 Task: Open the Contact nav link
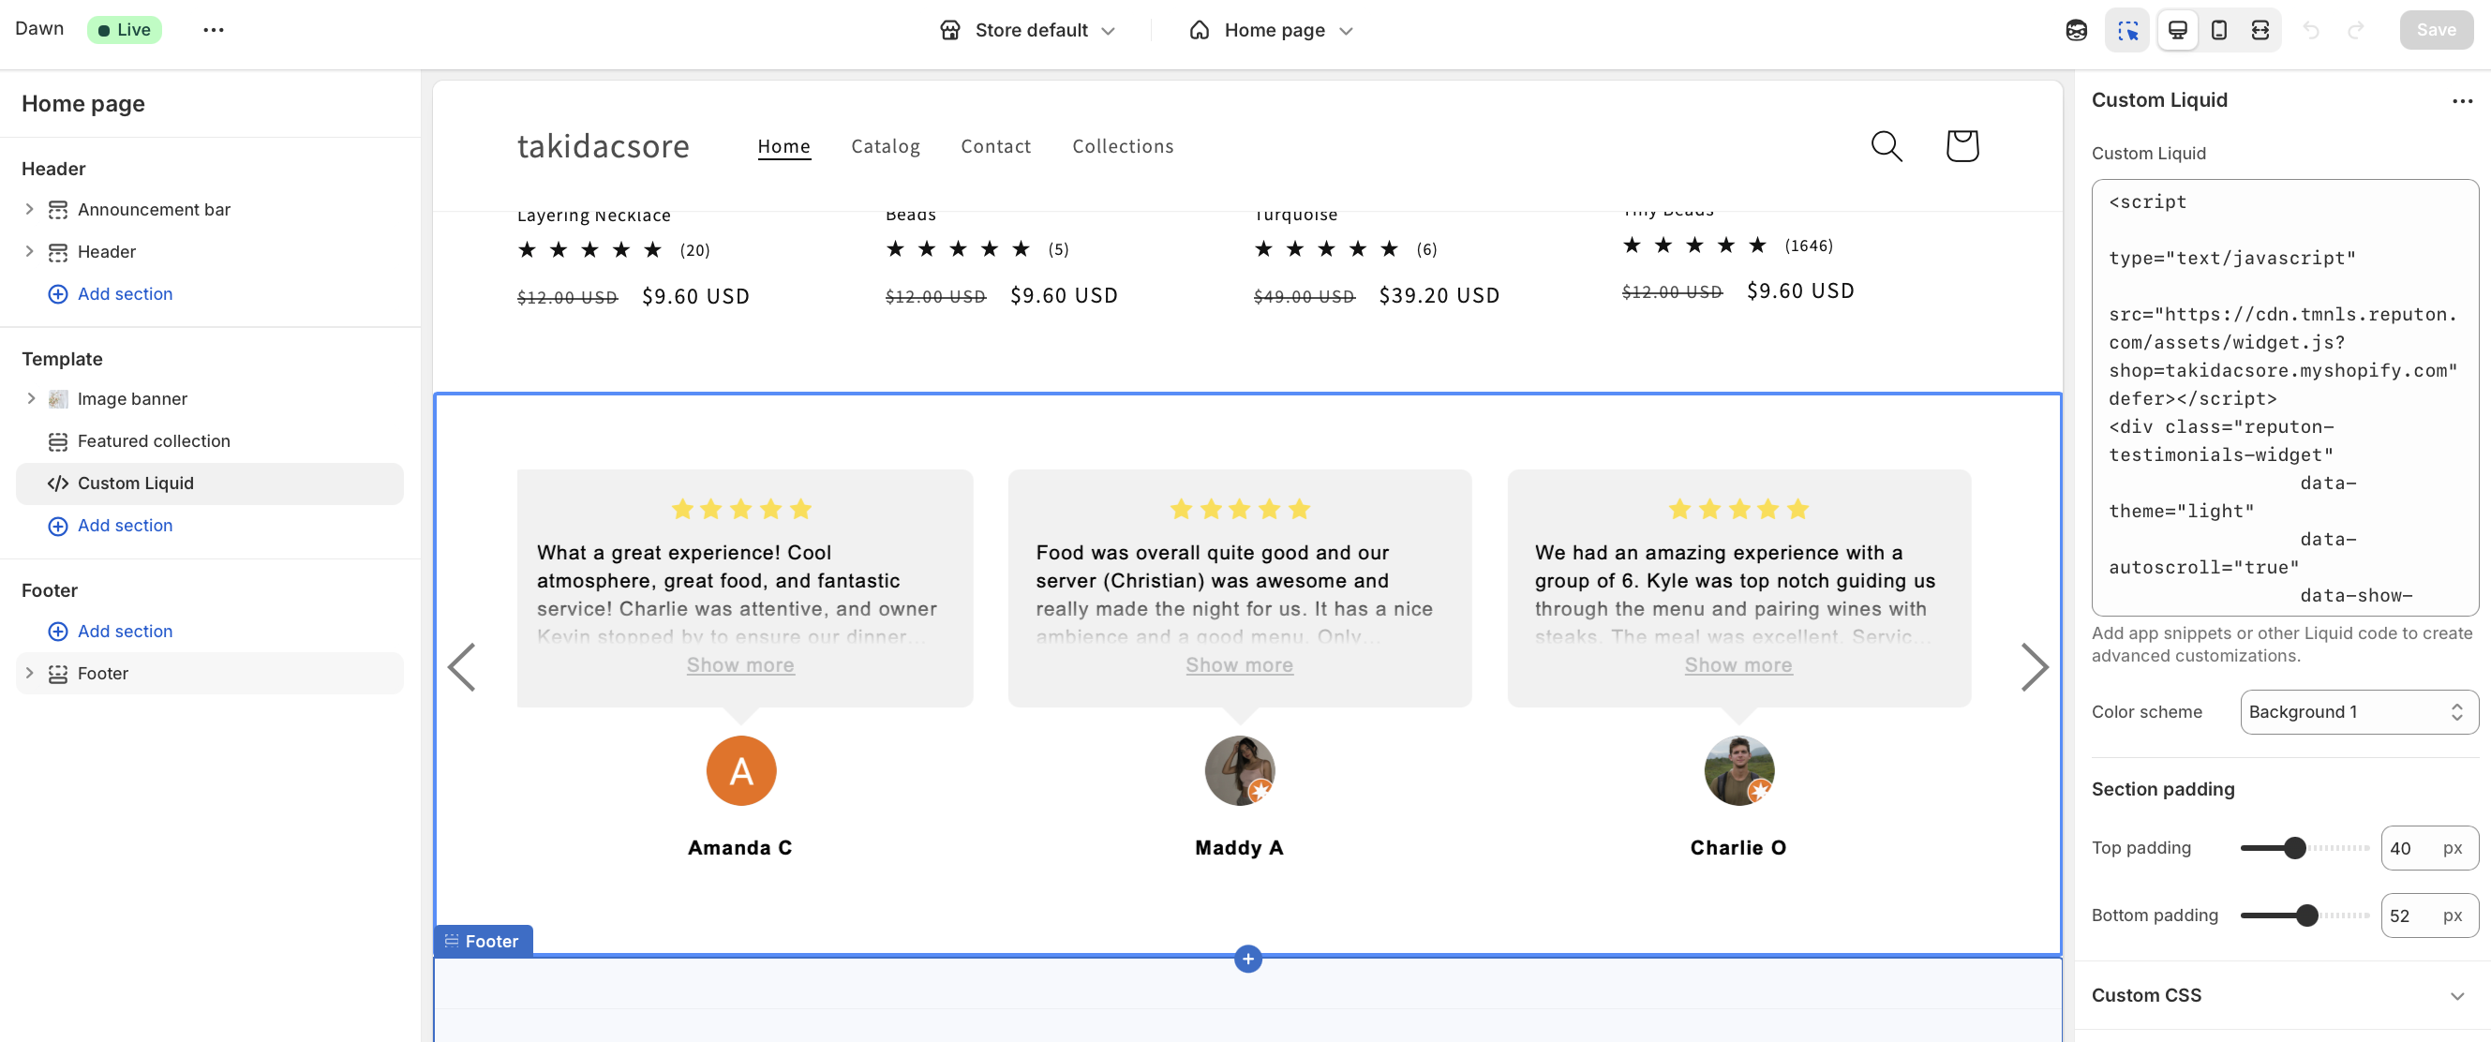pyautogui.click(x=995, y=146)
